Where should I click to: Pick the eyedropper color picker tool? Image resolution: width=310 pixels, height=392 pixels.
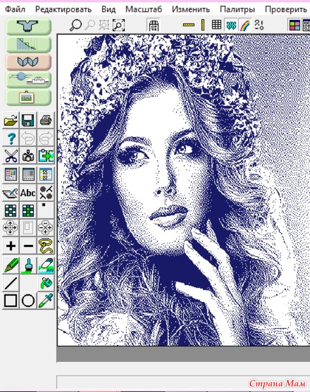46,301
